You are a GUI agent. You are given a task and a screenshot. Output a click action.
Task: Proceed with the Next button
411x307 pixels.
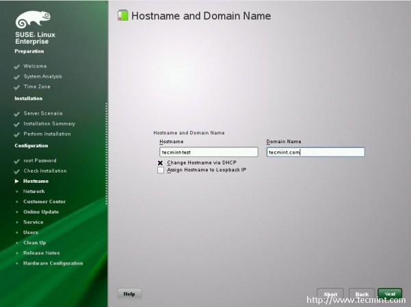click(390, 293)
